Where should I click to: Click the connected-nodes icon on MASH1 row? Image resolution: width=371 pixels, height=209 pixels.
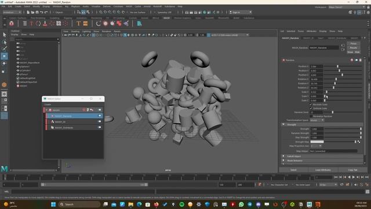point(92,110)
